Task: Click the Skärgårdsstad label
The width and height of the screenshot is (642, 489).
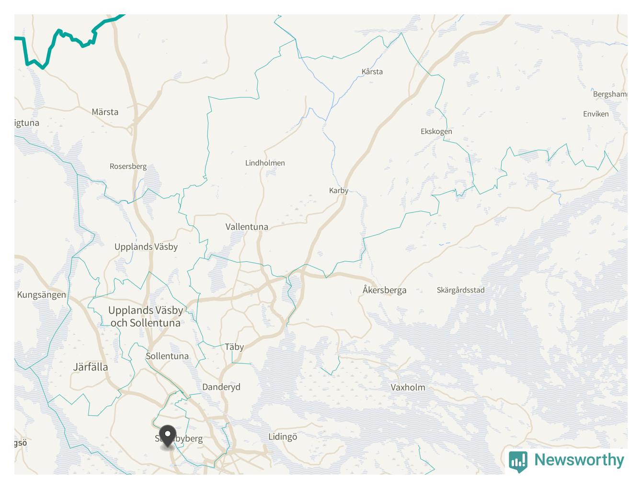Action: (460, 290)
